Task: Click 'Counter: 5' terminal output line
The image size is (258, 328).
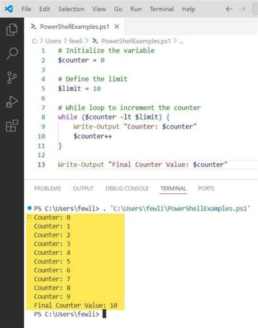Action: point(52,261)
